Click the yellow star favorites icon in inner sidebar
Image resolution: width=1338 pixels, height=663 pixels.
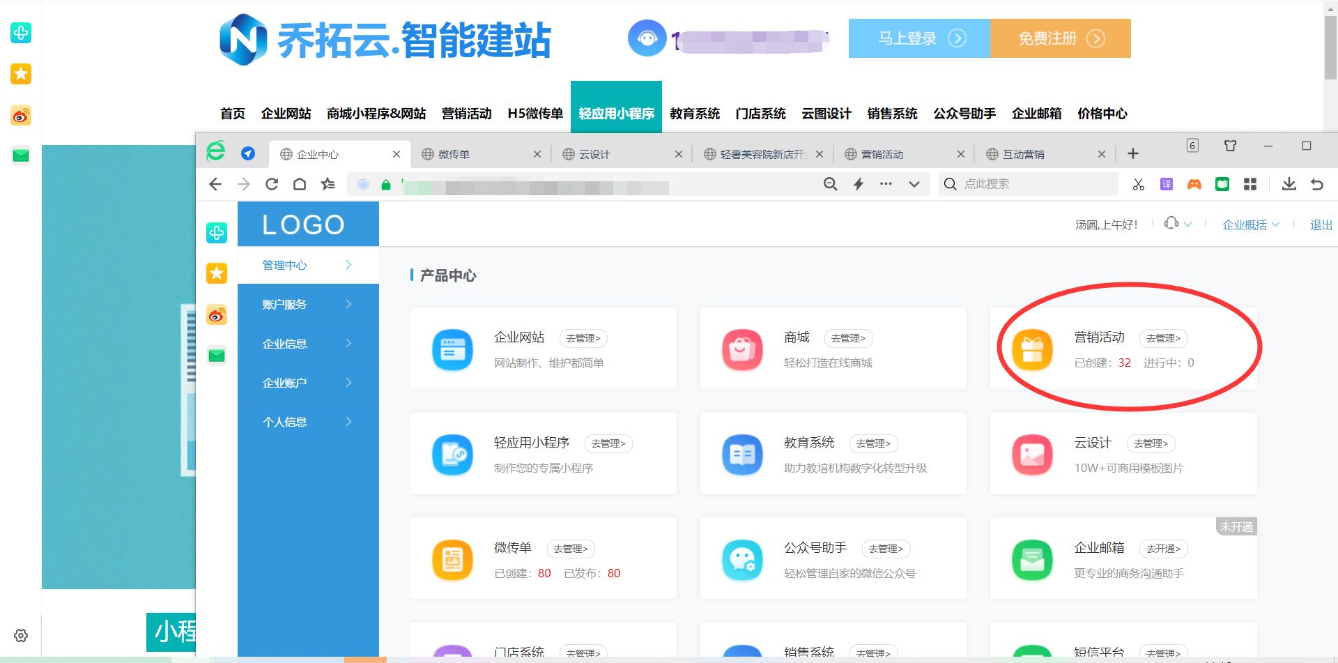click(217, 273)
